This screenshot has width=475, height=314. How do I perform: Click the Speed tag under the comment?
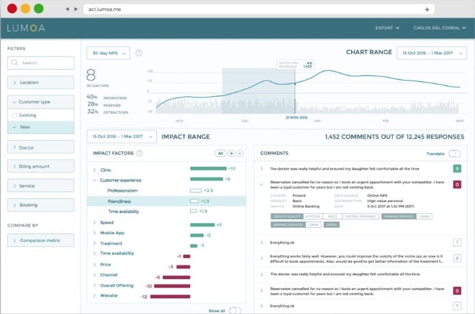tap(331, 225)
